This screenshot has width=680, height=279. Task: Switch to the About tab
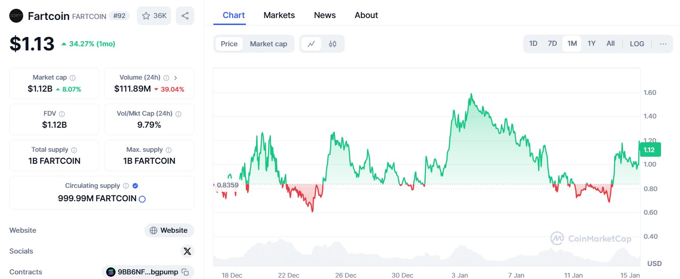tap(366, 15)
